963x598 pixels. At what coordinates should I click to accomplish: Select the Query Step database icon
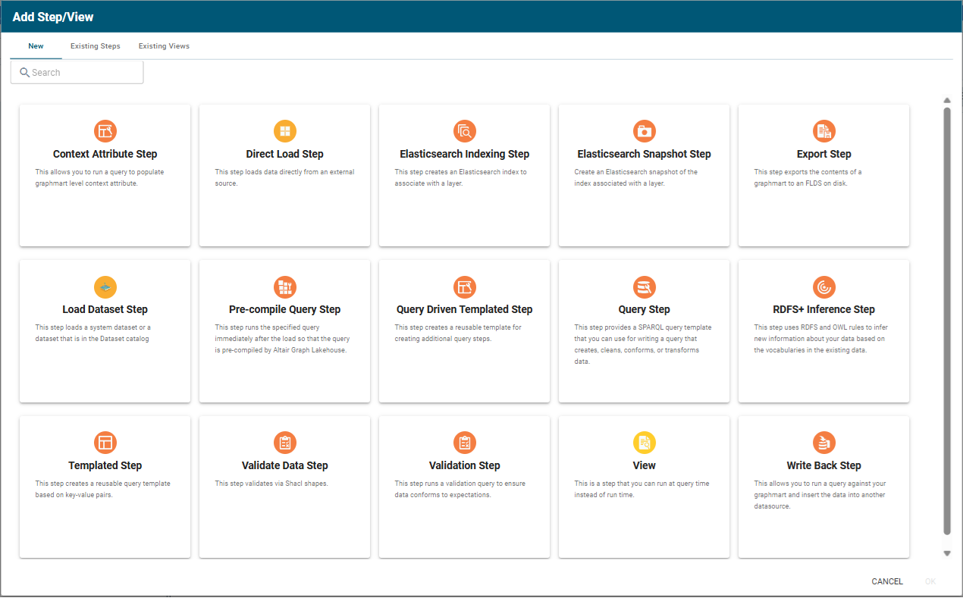tap(644, 287)
